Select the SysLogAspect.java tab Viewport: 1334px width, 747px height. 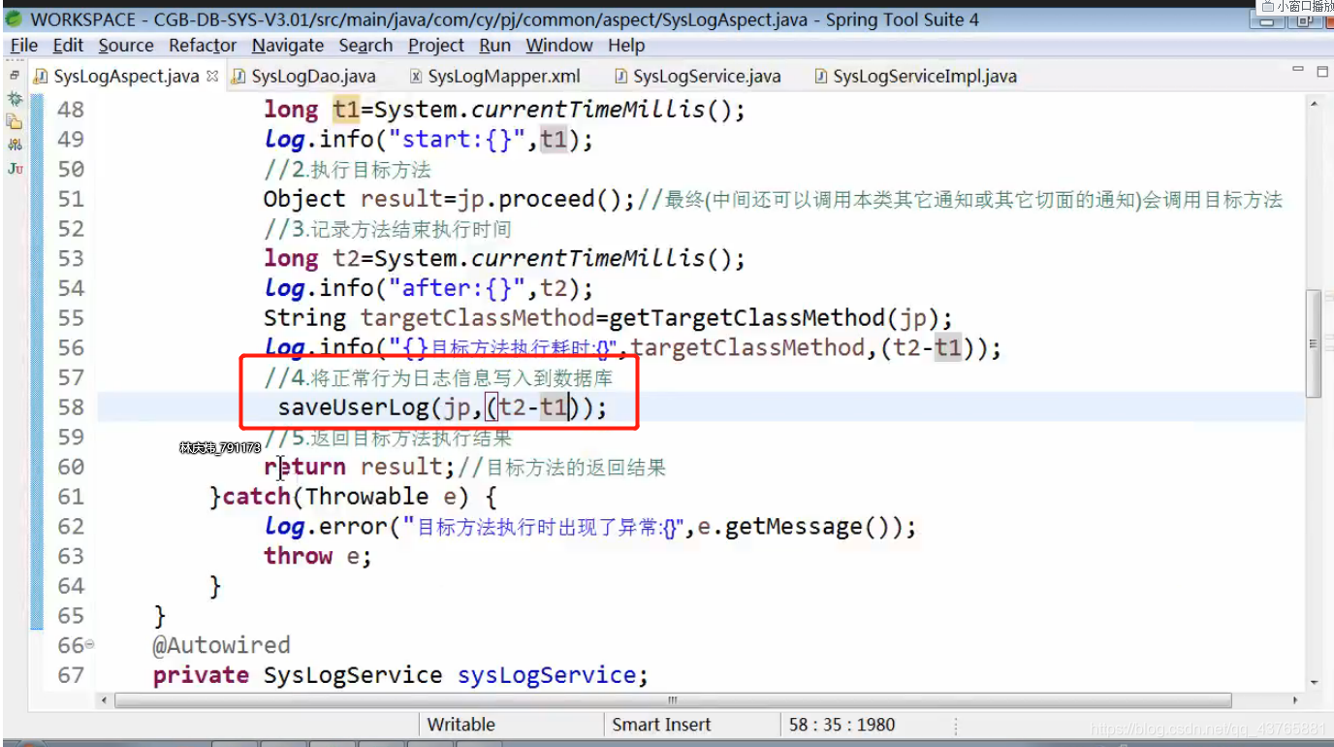[x=126, y=76]
